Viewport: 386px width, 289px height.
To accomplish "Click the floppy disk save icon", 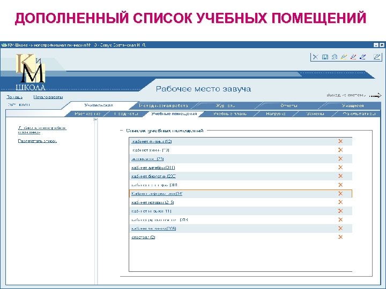I will tap(325, 57).
